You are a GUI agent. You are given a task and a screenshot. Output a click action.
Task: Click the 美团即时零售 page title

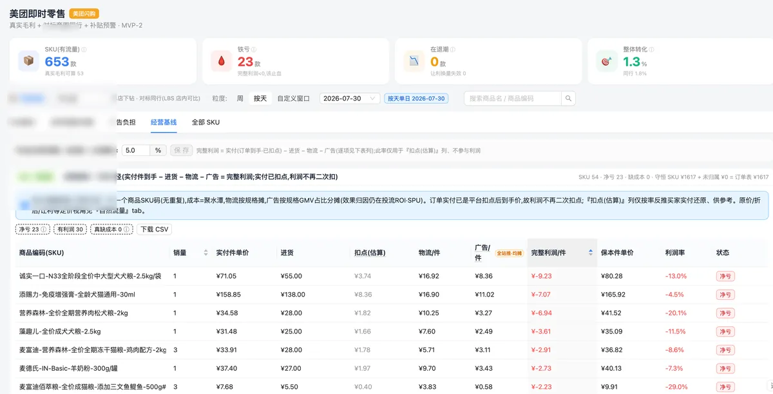click(x=37, y=14)
